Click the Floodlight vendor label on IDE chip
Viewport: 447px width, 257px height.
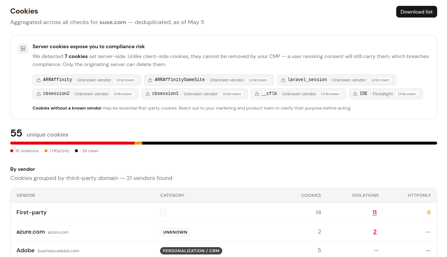pyautogui.click(x=383, y=94)
